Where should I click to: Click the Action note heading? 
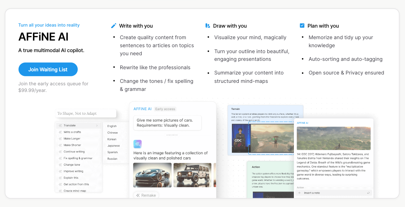pyautogui.click(x=256, y=167)
